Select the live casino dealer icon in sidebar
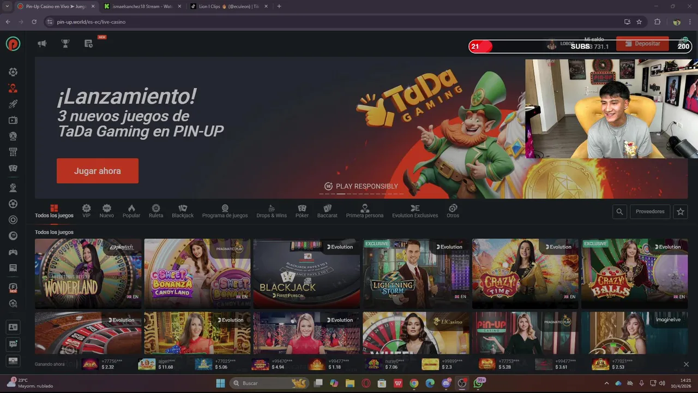Screen dimensions: 698x393 point(13,88)
